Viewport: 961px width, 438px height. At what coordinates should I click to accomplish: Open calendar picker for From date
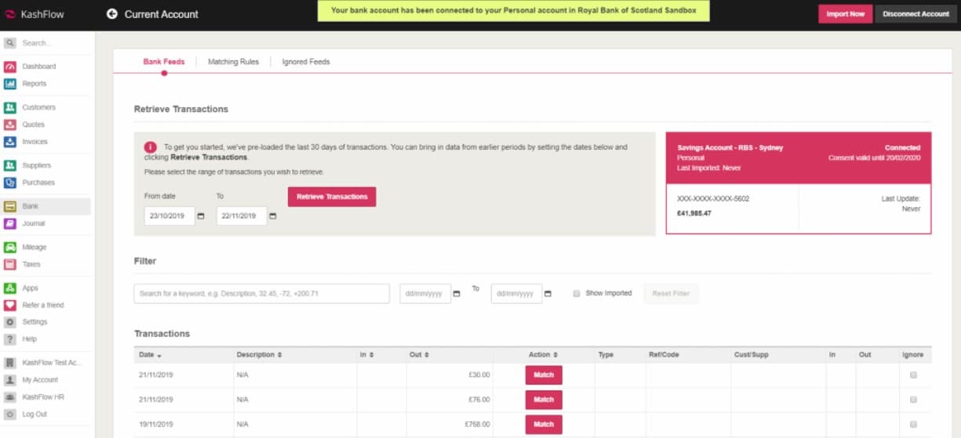[x=201, y=216]
